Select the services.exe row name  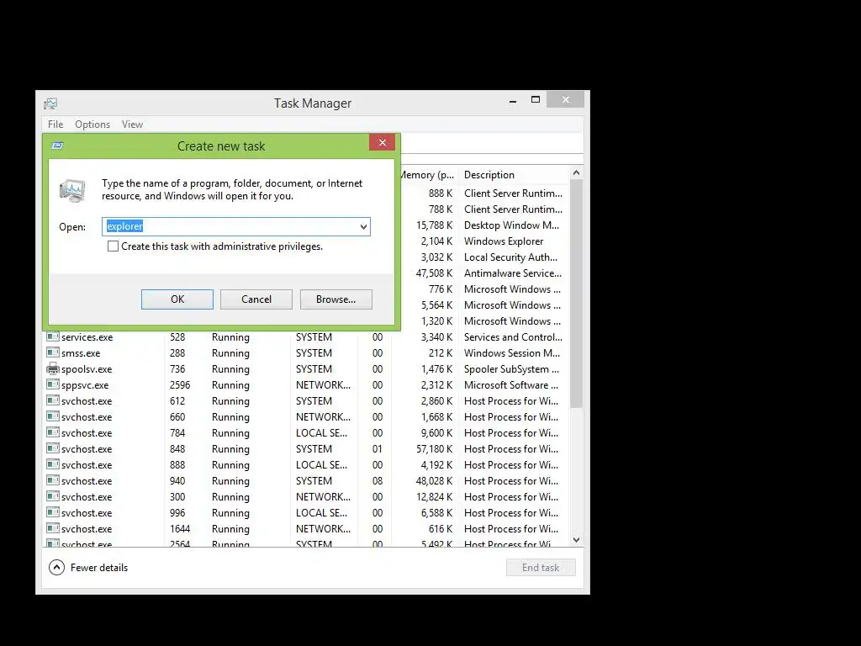87,337
